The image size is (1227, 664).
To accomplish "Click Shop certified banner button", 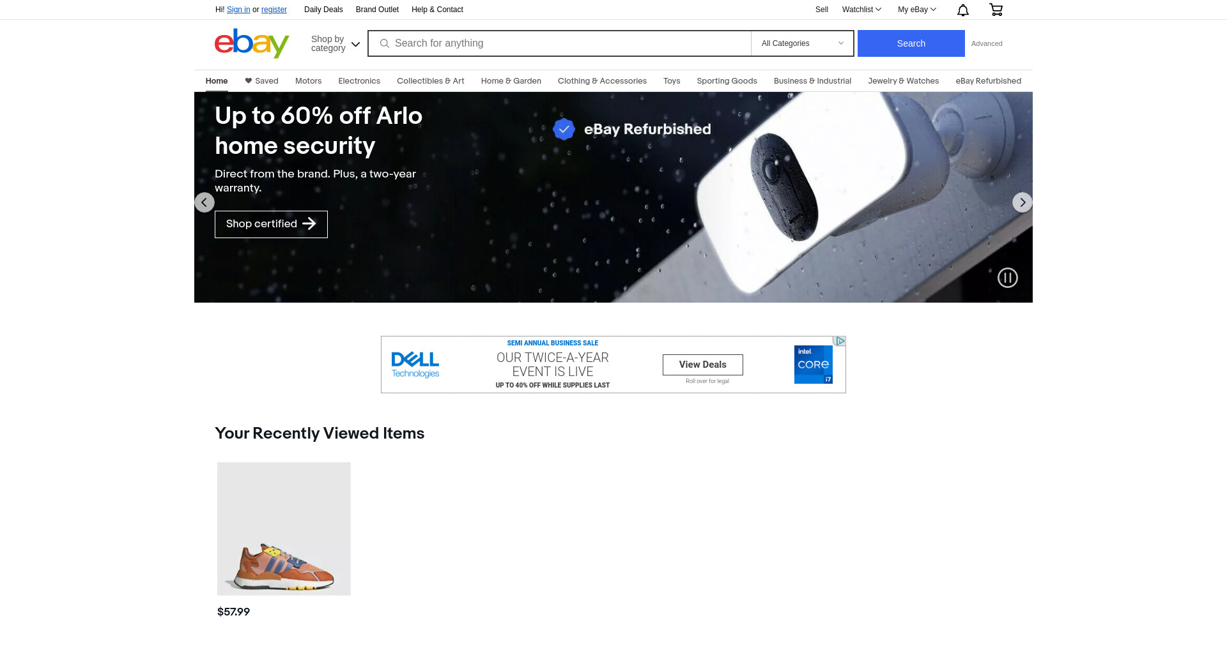I will (271, 224).
